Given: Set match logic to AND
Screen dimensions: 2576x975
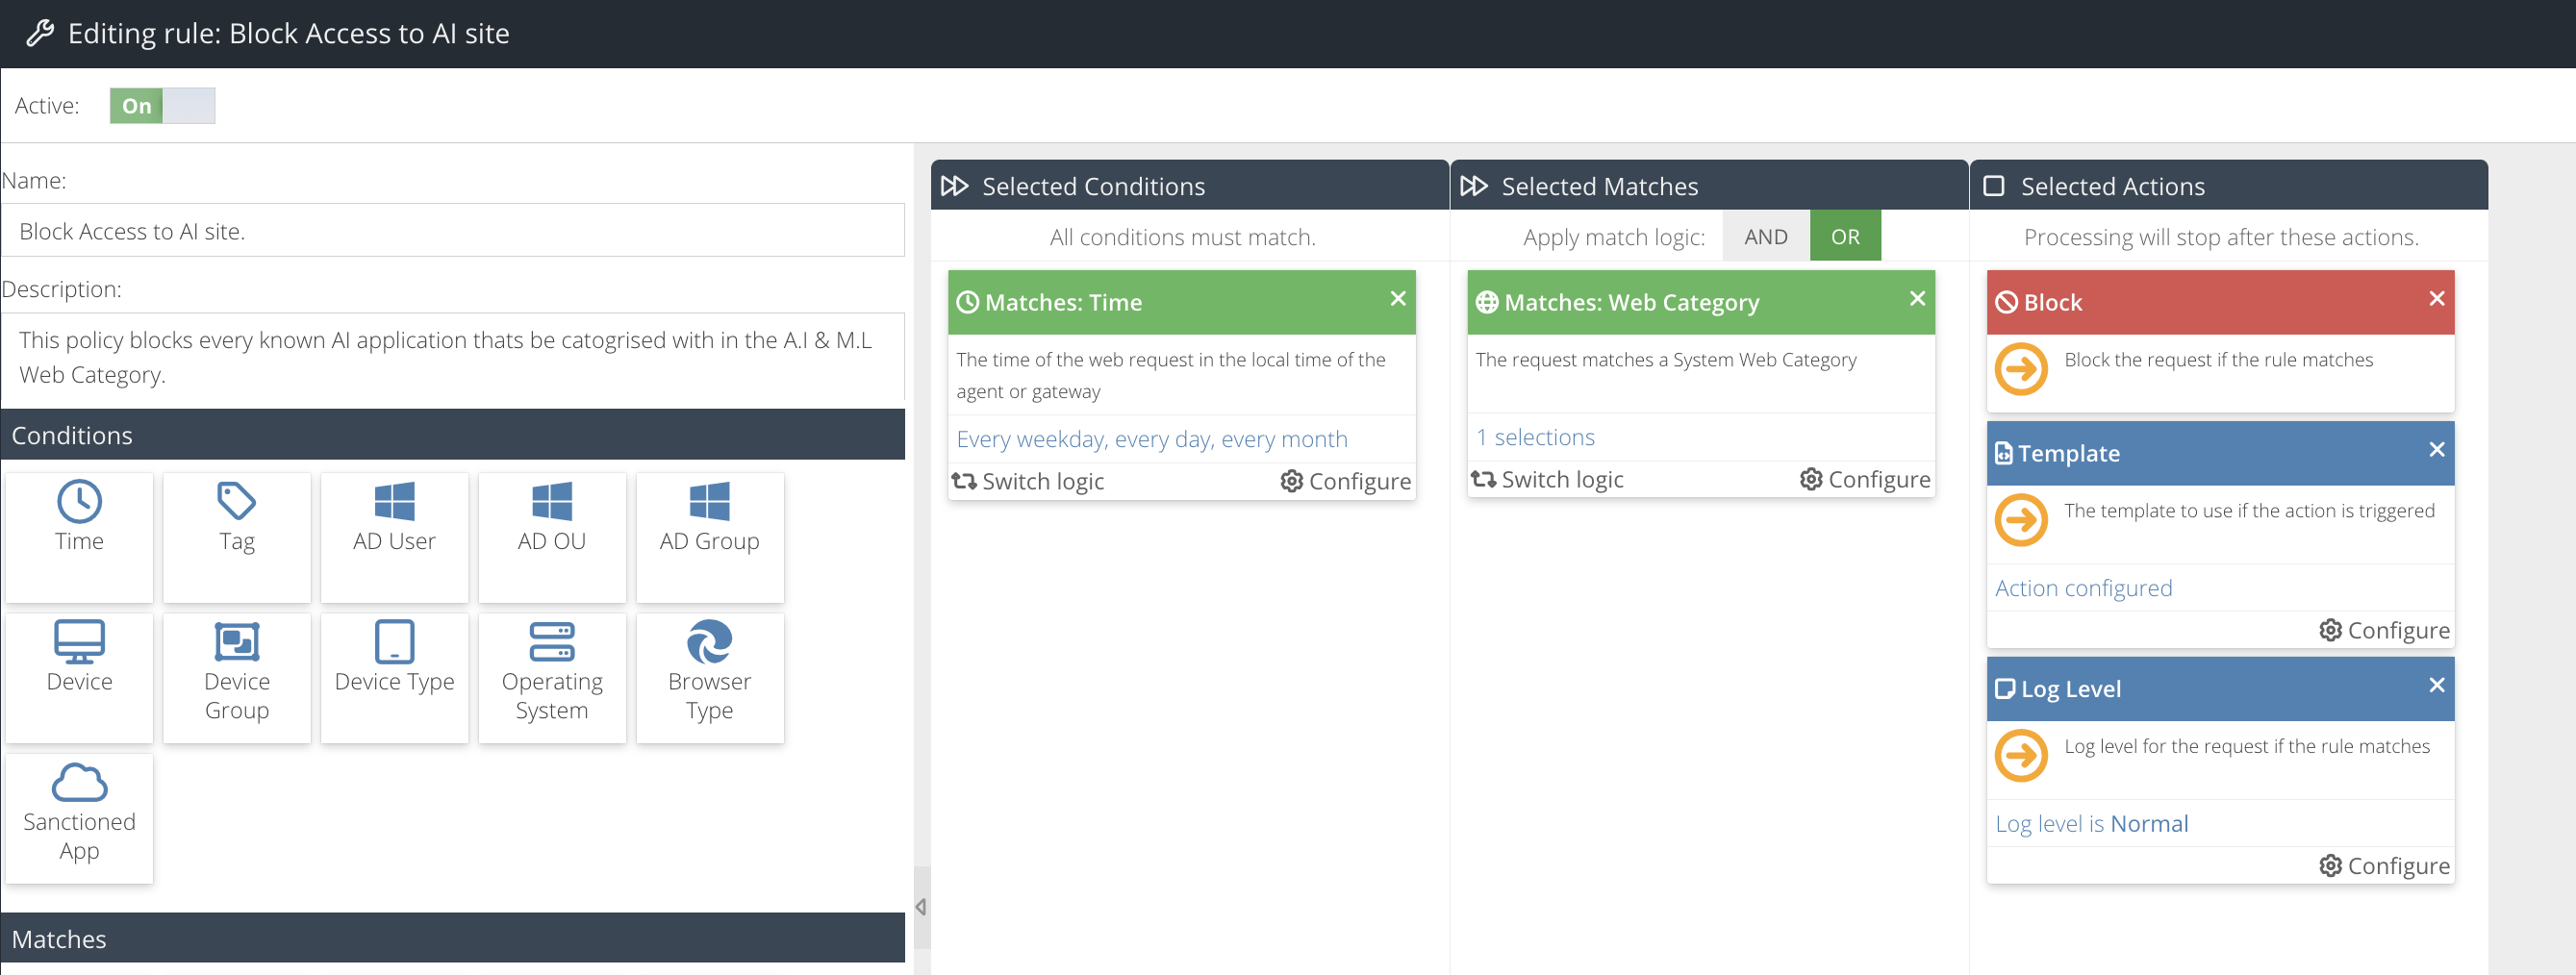Looking at the screenshot, I should (x=1765, y=236).
